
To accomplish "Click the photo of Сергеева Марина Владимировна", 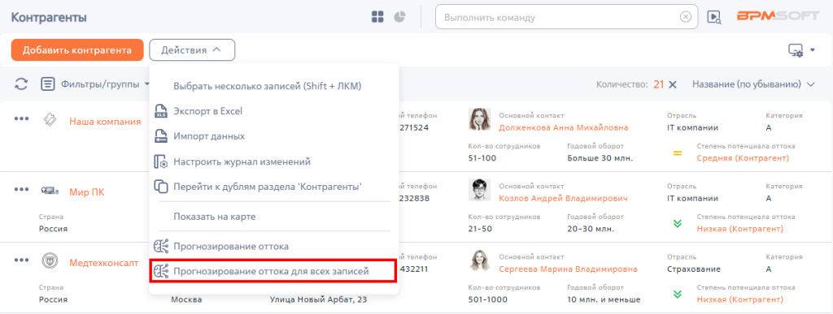I will click(479, 260).
